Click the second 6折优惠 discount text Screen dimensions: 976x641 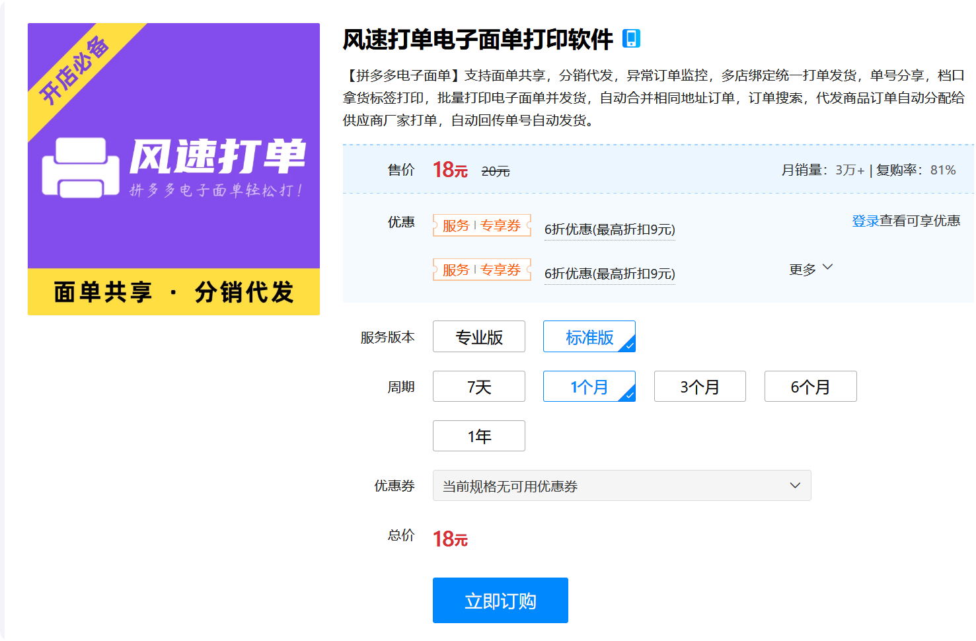(609, 274)
